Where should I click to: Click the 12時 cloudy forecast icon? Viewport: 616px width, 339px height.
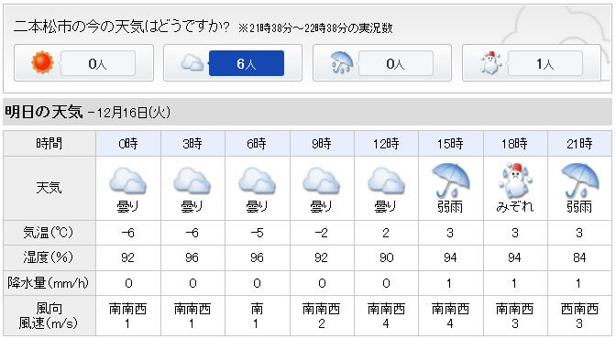pos(386,181)
